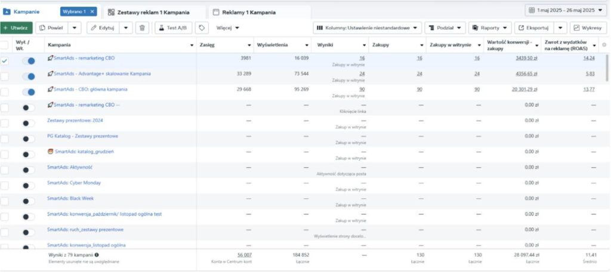
Task: Uncheck the SmartAds - remarketing CBO checkbox
Action: point(5,60)
